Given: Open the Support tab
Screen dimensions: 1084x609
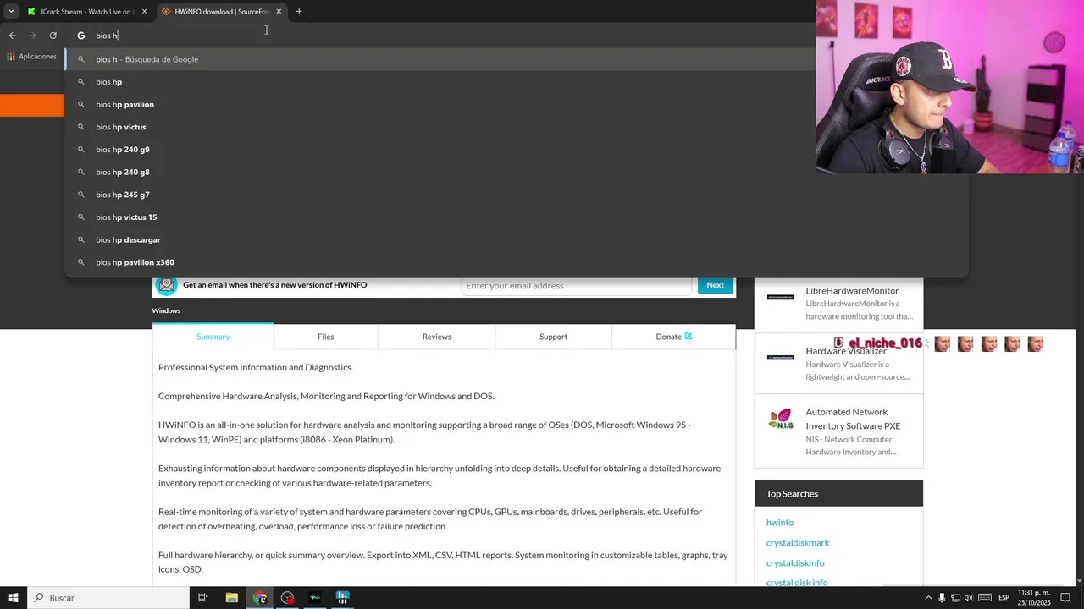Looking at the screenshot, I should [x=554, y=337].
